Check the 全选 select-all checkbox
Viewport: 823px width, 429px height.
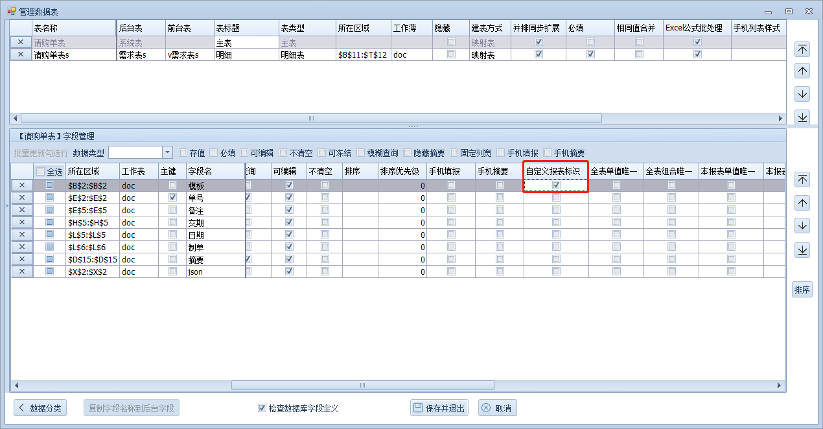pyautogui.click(x=41, y=172)
